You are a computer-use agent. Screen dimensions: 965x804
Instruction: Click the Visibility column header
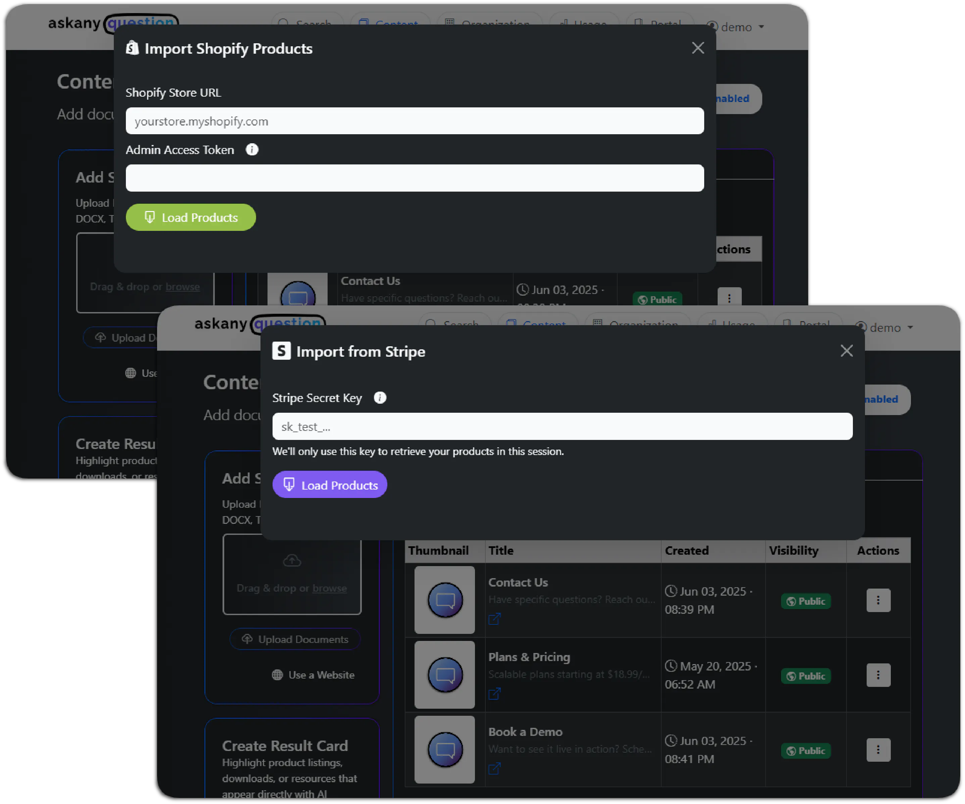(793, 550)
